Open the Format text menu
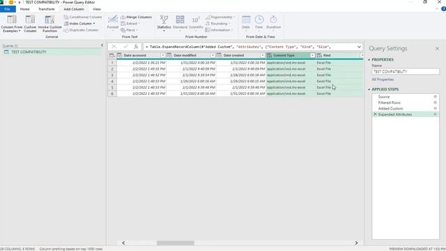 click(113, 23)
